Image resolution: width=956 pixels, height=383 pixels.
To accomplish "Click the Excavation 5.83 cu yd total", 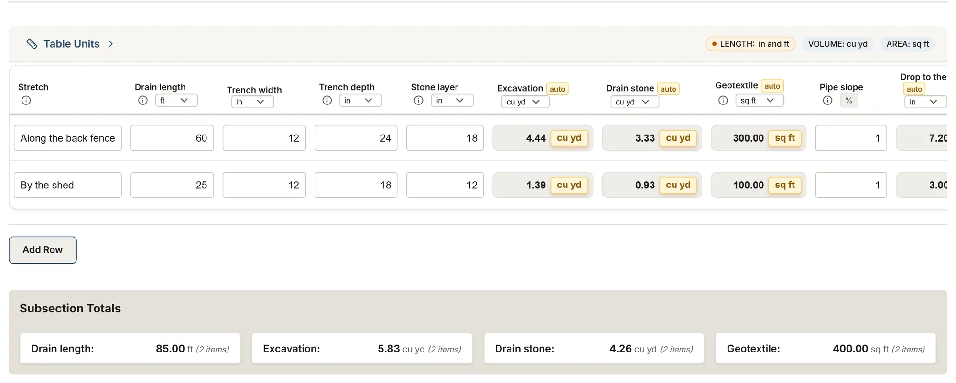I will (x=362, y=349).
